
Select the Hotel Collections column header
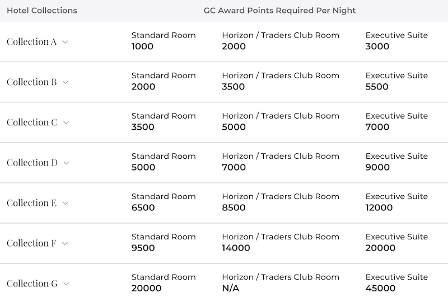coord(42,11)
